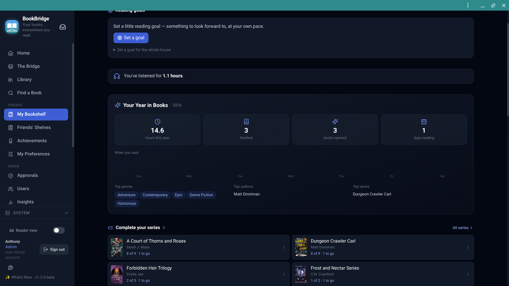Viewport: 509px width, 286px height.
Task: Open the Achievements page
Action: point(36,141)
